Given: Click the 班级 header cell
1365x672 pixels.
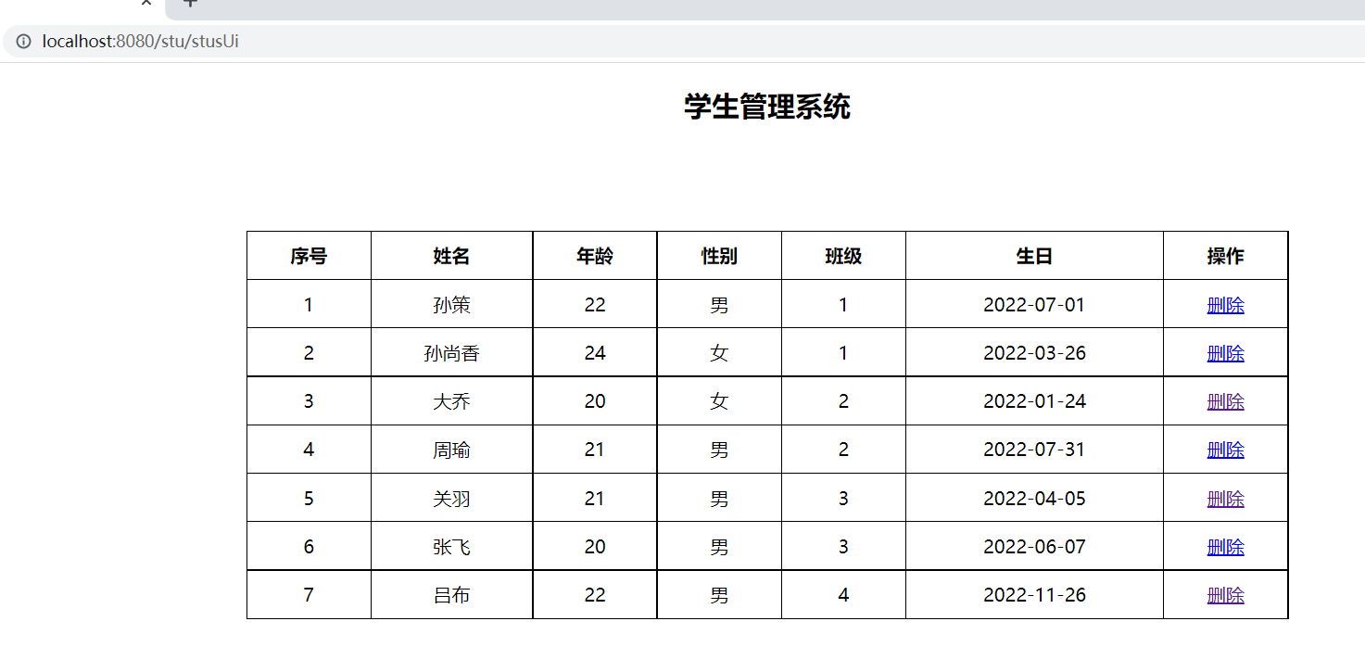Looking at the screenshot, I should 843,255.
